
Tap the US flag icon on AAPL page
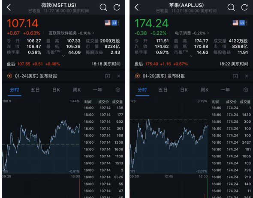(x=235, y=23)
